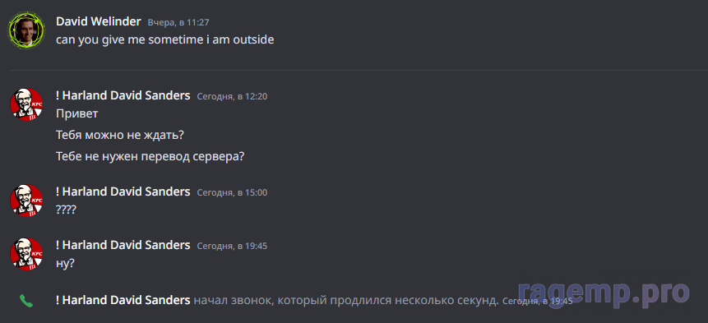This screenshot has width=708, height=323.
Task: Click the 'Привет' message
Action: (x=76, y=113)
